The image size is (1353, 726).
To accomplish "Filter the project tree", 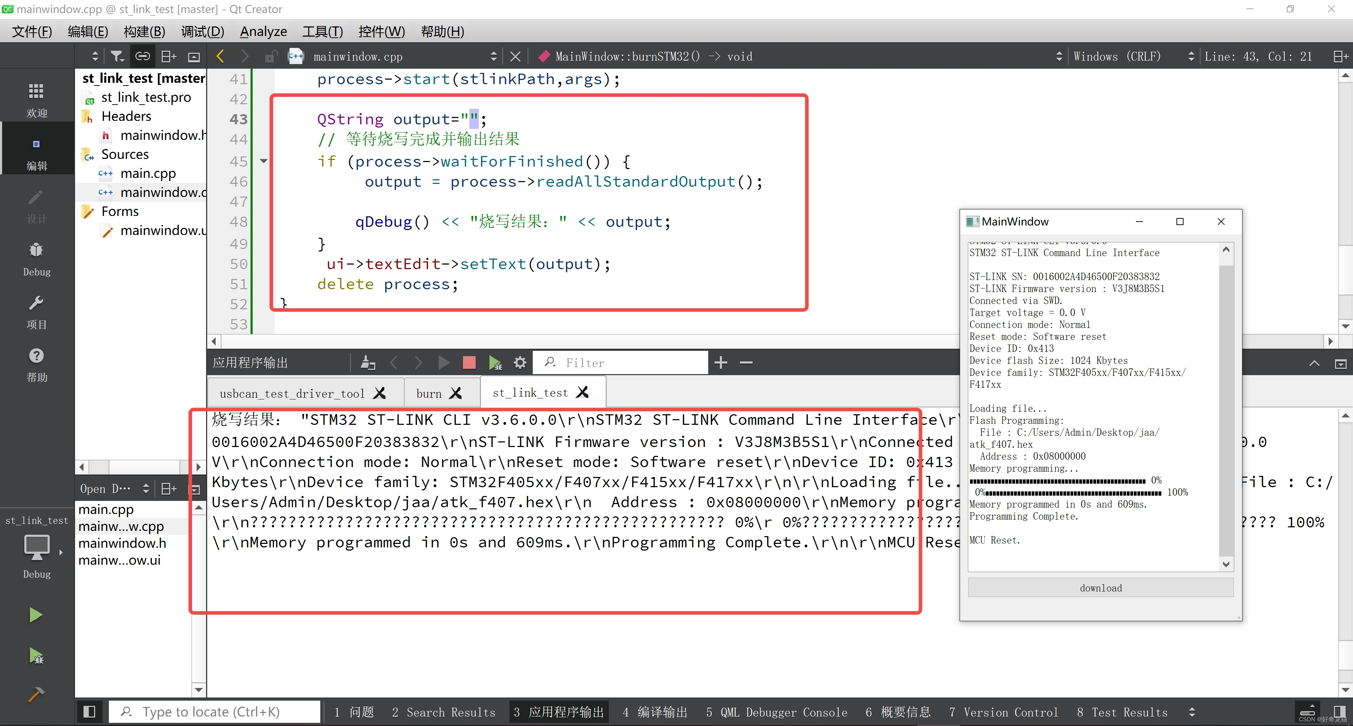I will (x=117, y=56).
